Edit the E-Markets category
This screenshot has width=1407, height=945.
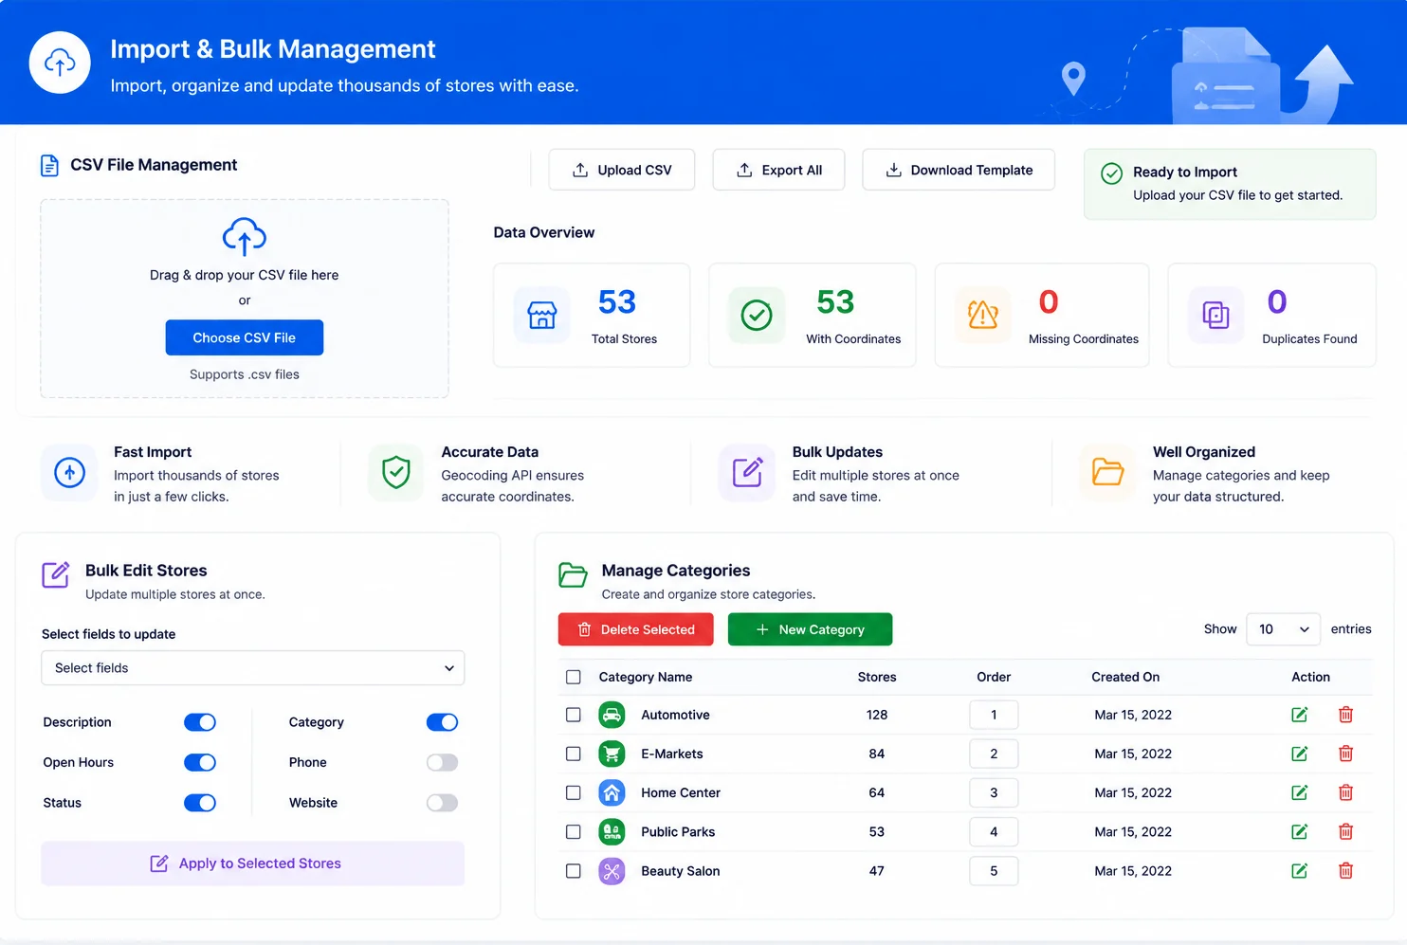(x=1300, y=754)
